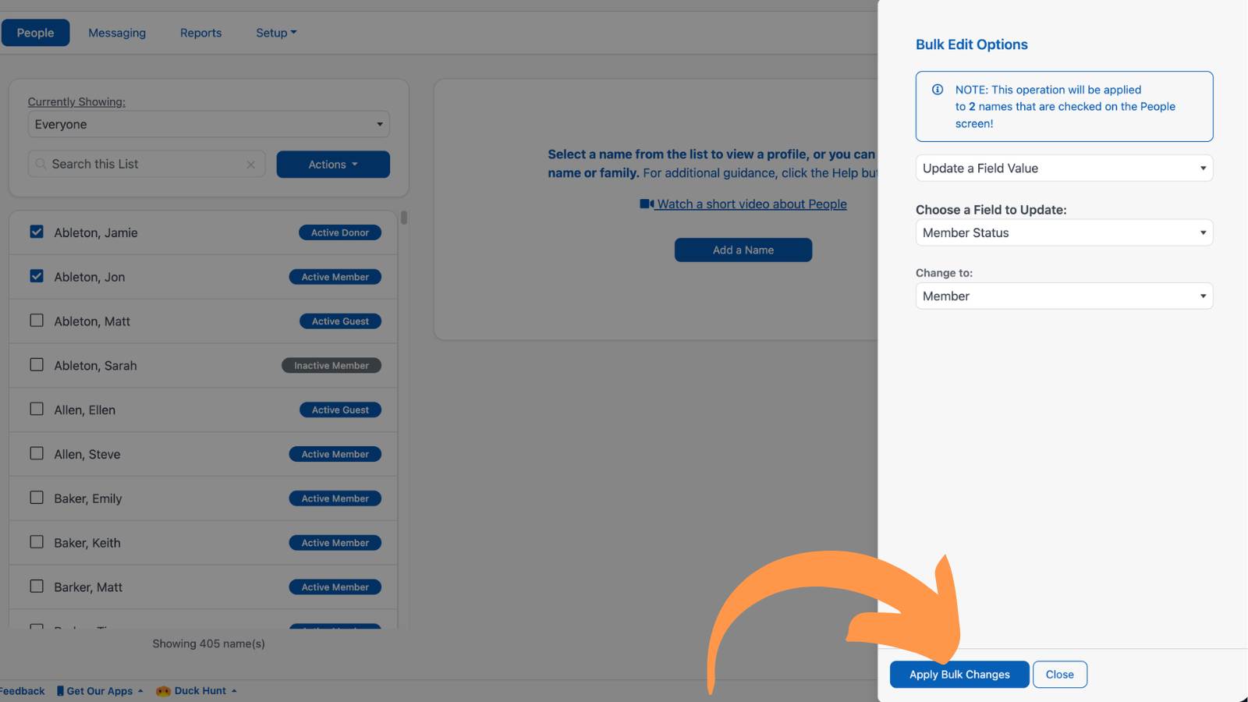Select the Ableton, Sarah name row
This screenshot has width=1248, height=702.
[x=203, y=365]
